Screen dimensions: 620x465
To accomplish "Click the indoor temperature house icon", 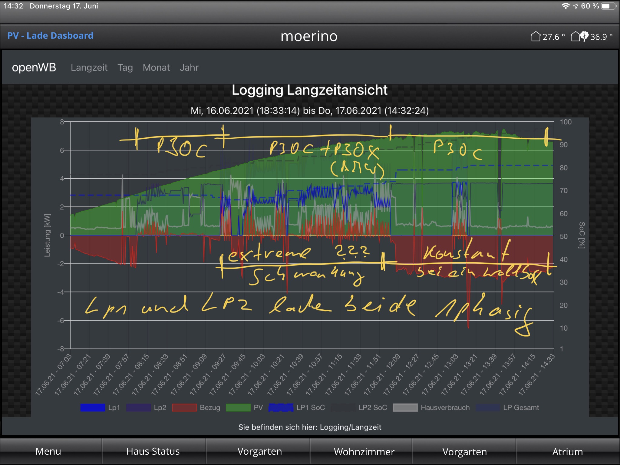I will click(x=536, y=36).
